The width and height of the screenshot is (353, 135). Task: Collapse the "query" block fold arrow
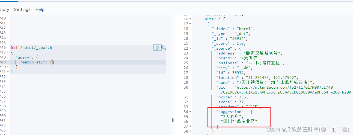click(8, 57)
